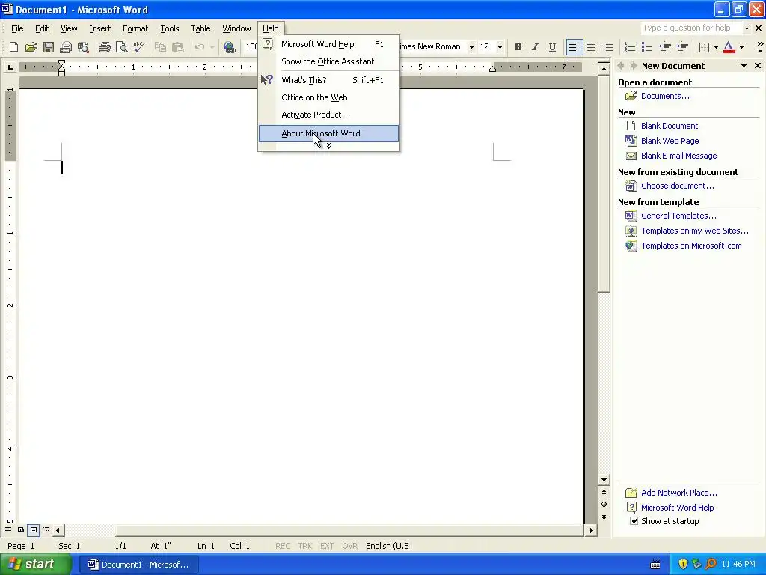The height and width of the screenshot is (575, 766).
Task: Select Align Right alignment
Action: point(608,47)
